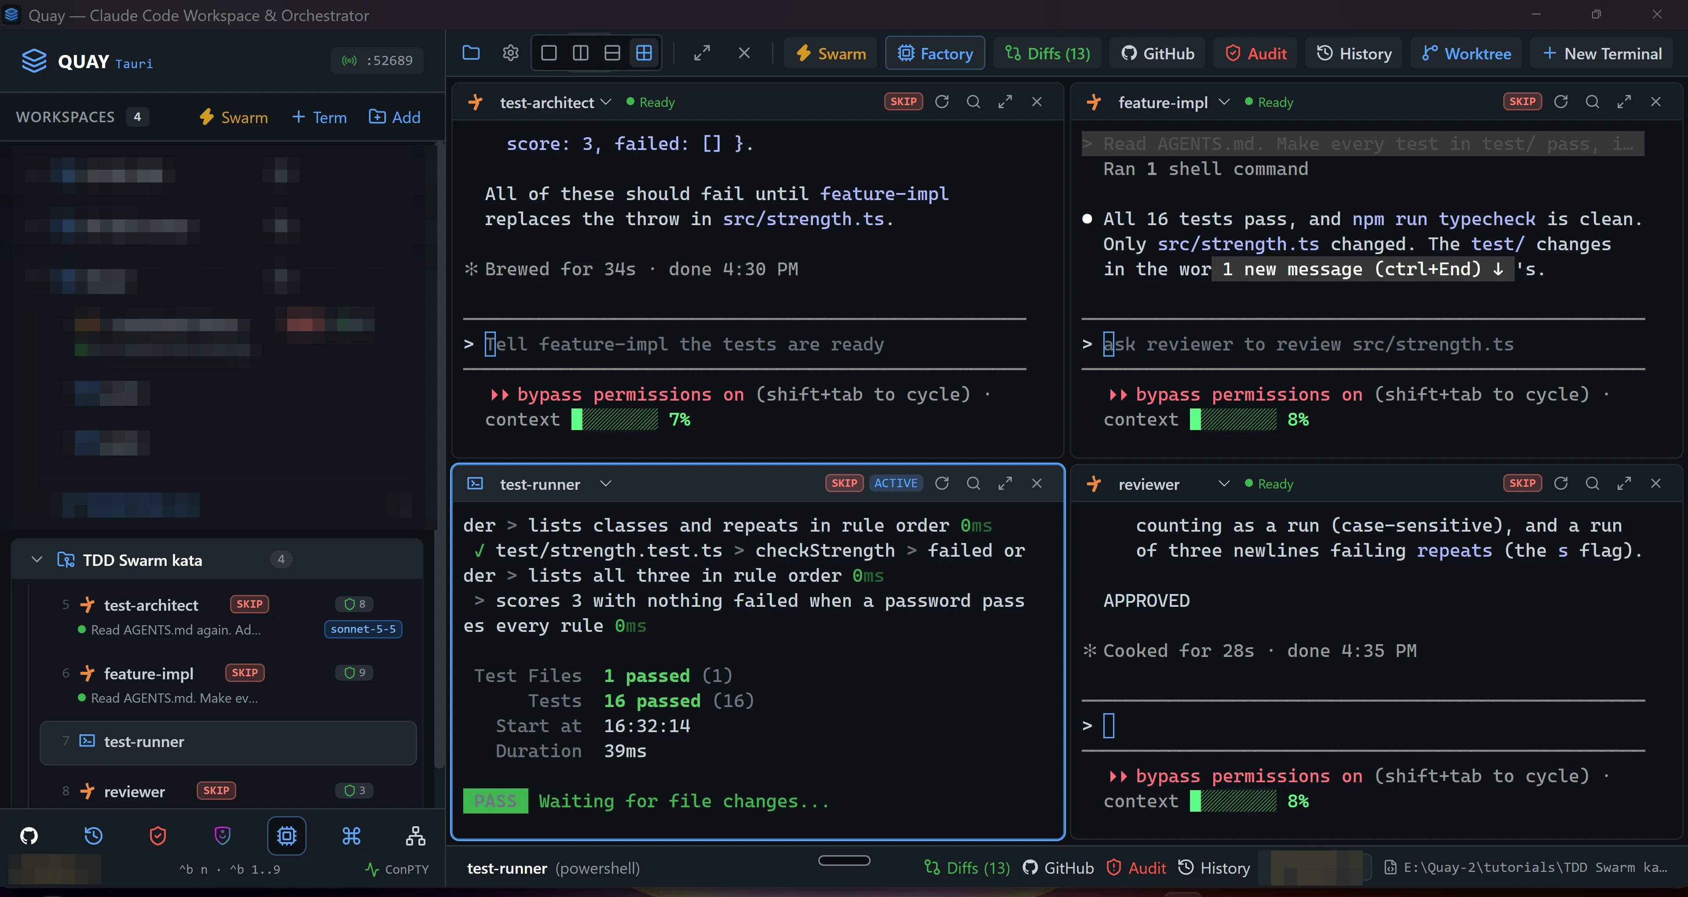The height and width of the screenshot is (897, 1688).
Task: Search inside the feature-impl terminal
Action: [x=1593, y=102]
